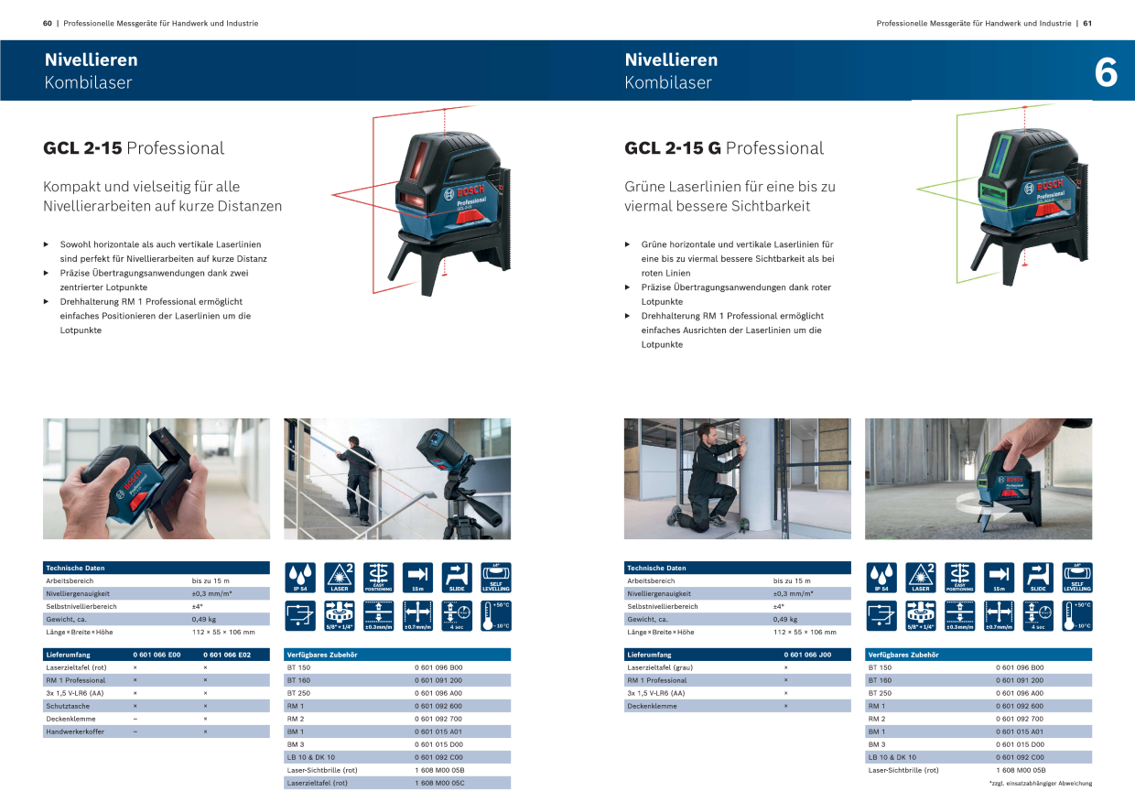Click 'Laserzieltafel (rot)' in page 60 Lieferumfang
The height and width of the screenshot is (802, 1135).
pyautogui.click(x=76, y=667)
